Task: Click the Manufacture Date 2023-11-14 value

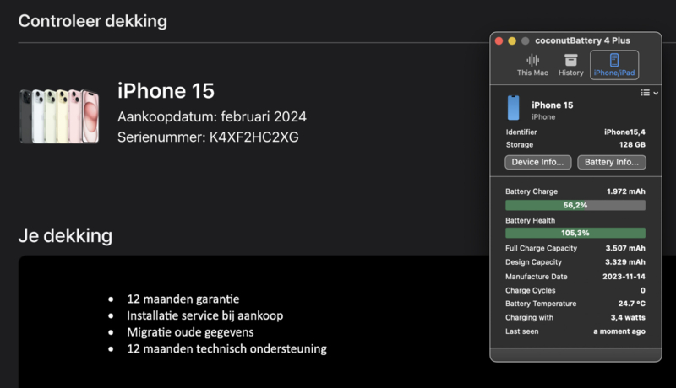Action: click(x=624, y=277)
